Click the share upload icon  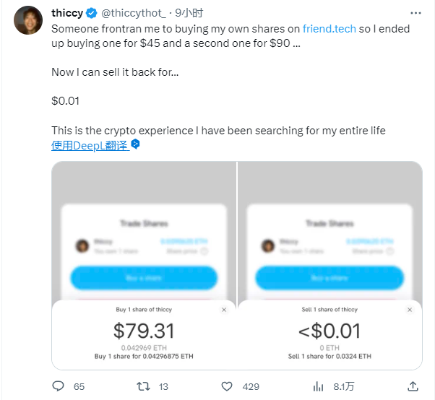[x=413, y=386]
